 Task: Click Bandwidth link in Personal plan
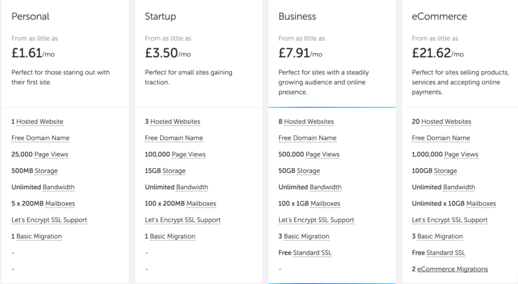point(59,187)
